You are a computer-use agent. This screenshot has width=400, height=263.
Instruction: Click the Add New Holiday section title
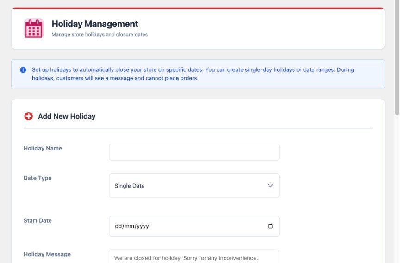tap(67, 116)
